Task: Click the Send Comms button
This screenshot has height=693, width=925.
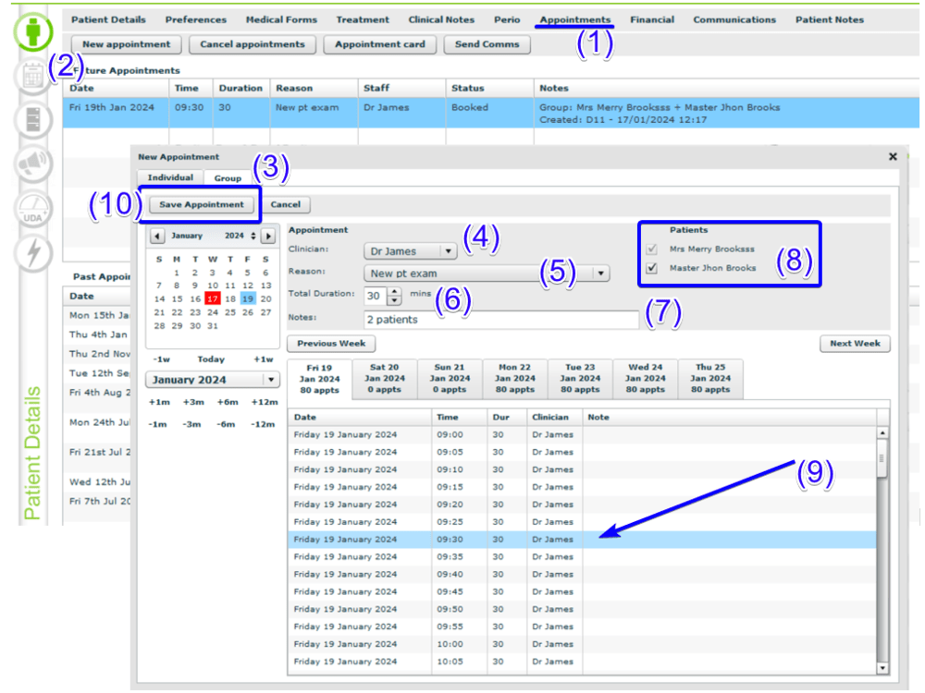Action: [x=487, y=44]
